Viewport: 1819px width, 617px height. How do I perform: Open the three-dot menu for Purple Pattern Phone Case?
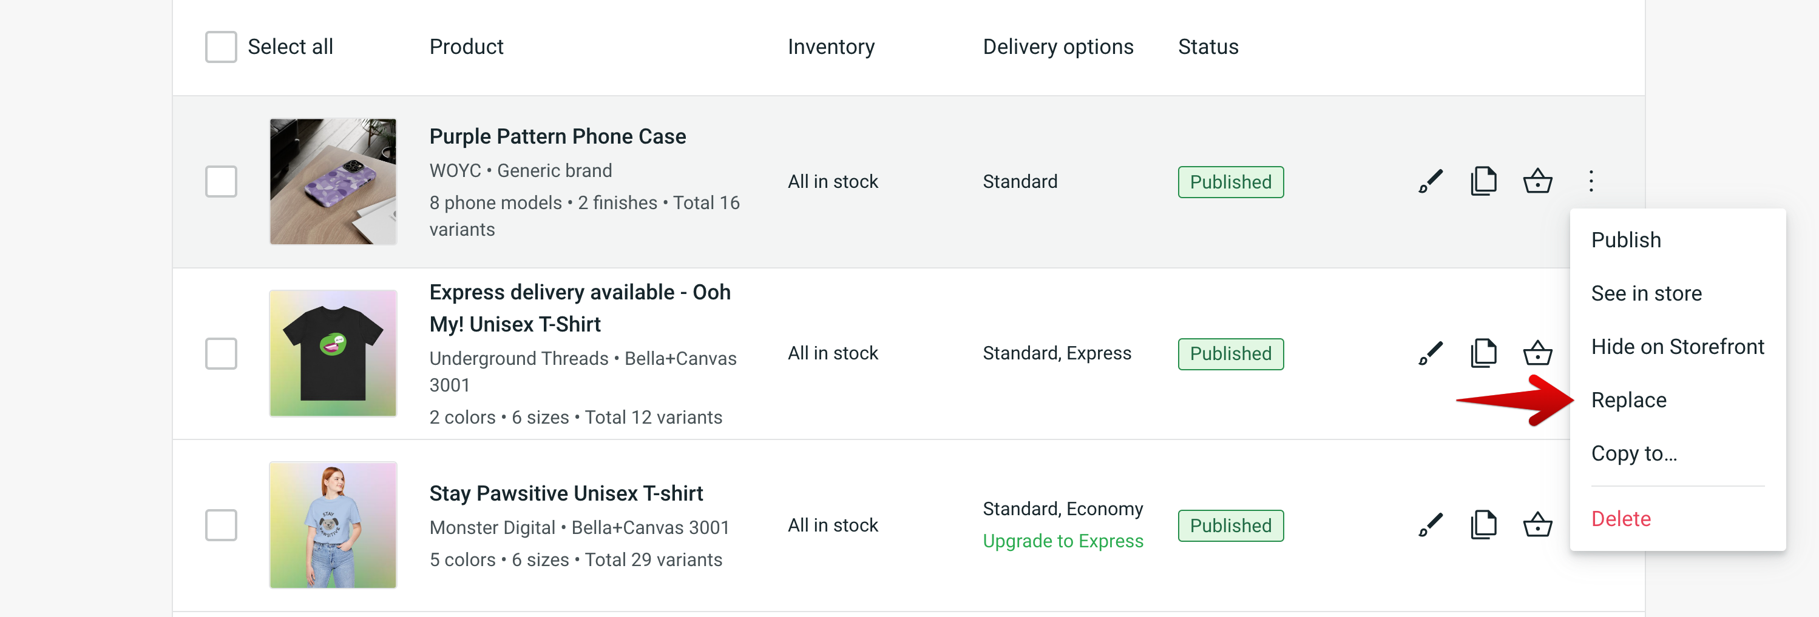click(1591, 181)
